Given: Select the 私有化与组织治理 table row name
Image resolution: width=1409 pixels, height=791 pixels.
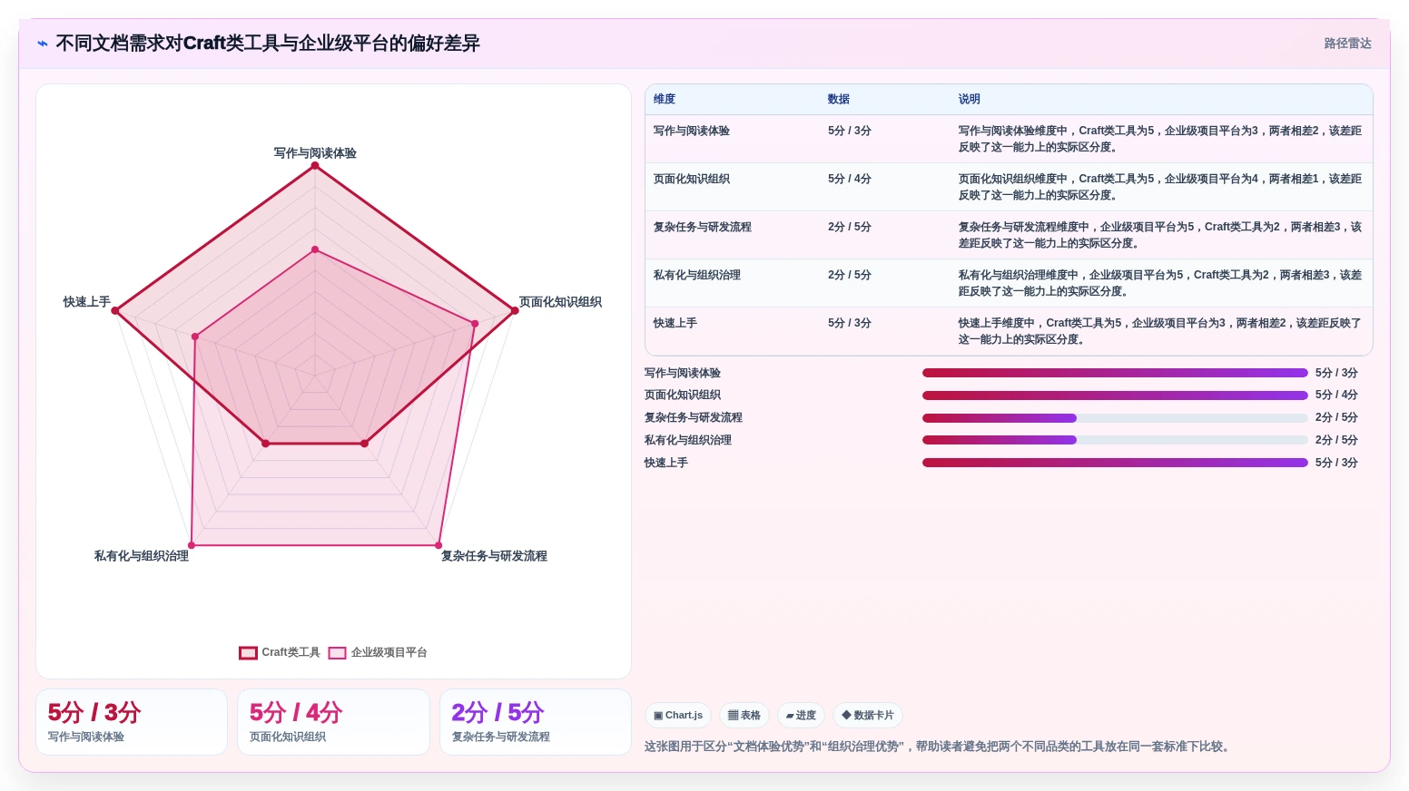Looking at the screenshot, I should (x=697, y=276).
